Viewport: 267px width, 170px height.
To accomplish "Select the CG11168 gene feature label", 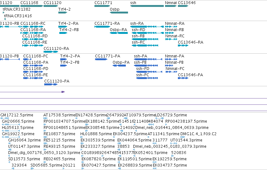I will pos(29,3).
